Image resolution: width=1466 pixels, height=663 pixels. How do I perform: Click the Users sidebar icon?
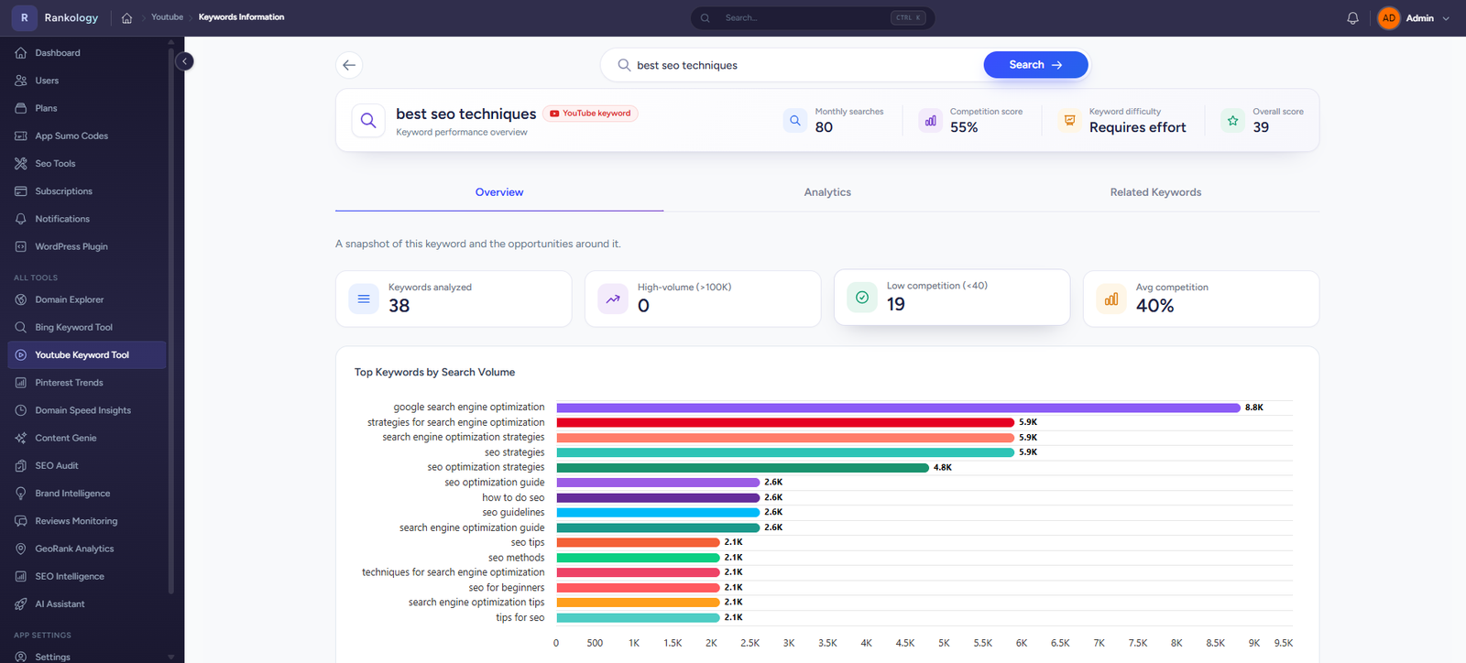click(x=20, y=81)
